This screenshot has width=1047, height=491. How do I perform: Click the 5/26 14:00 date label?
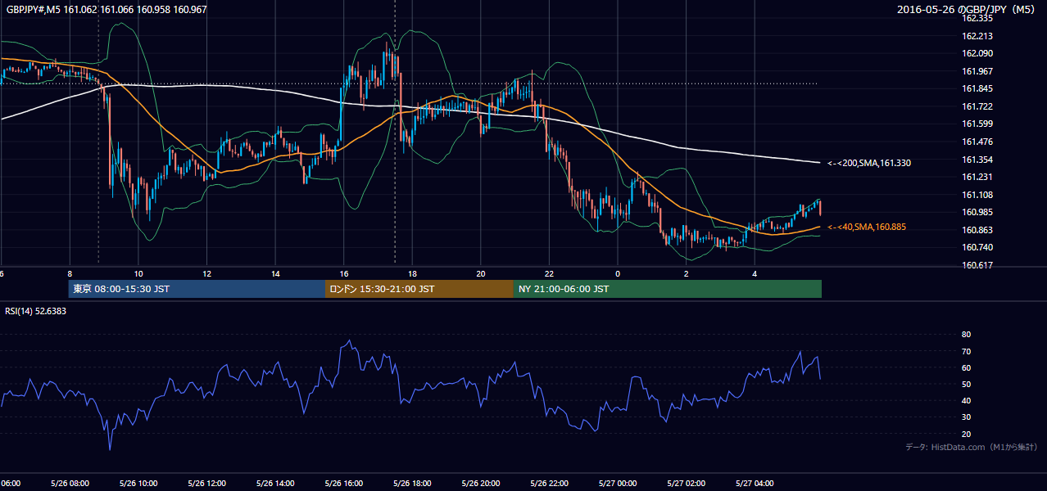275,484
